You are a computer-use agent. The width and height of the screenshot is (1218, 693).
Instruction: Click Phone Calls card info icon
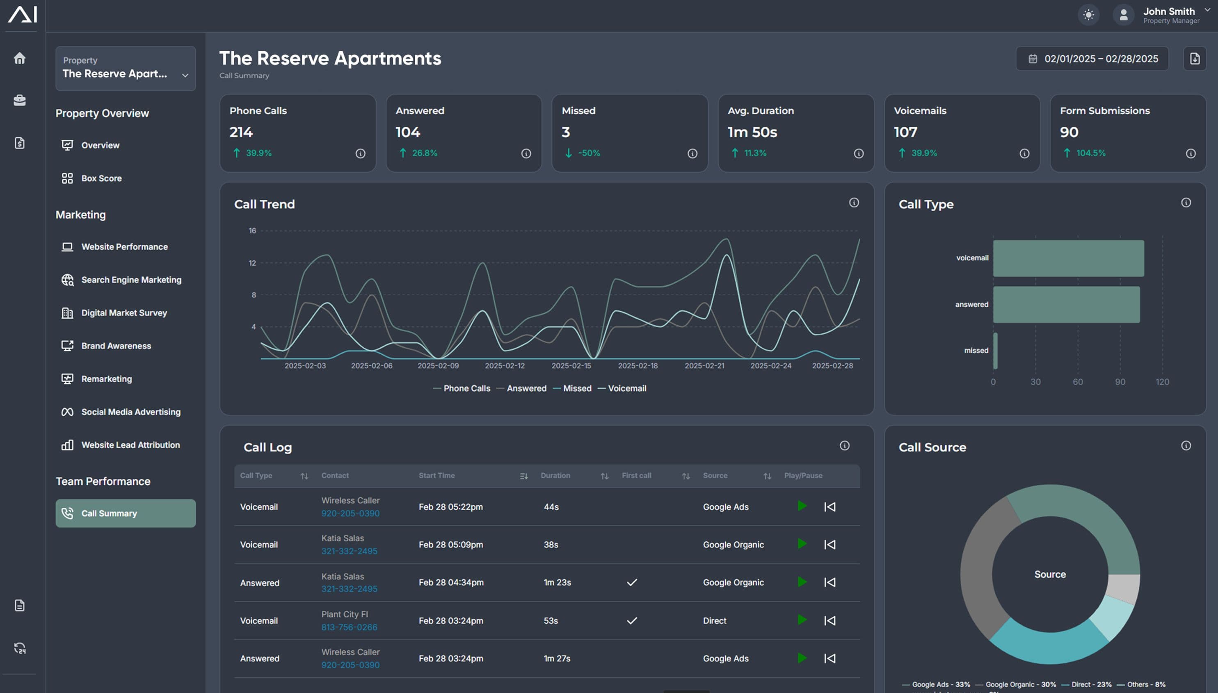coord(361,153)
